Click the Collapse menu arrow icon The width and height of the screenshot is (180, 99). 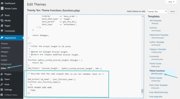click(2, 95)
